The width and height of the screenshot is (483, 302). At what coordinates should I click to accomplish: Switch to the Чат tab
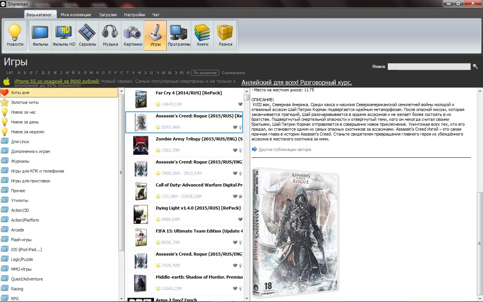[156, 15]
